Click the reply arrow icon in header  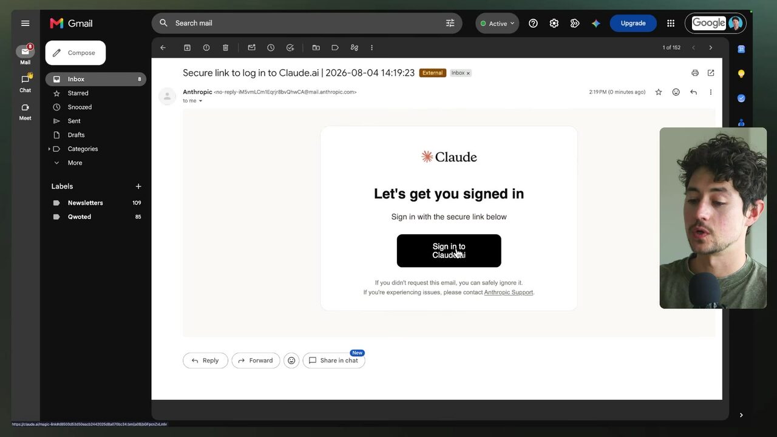click(693, 92)
